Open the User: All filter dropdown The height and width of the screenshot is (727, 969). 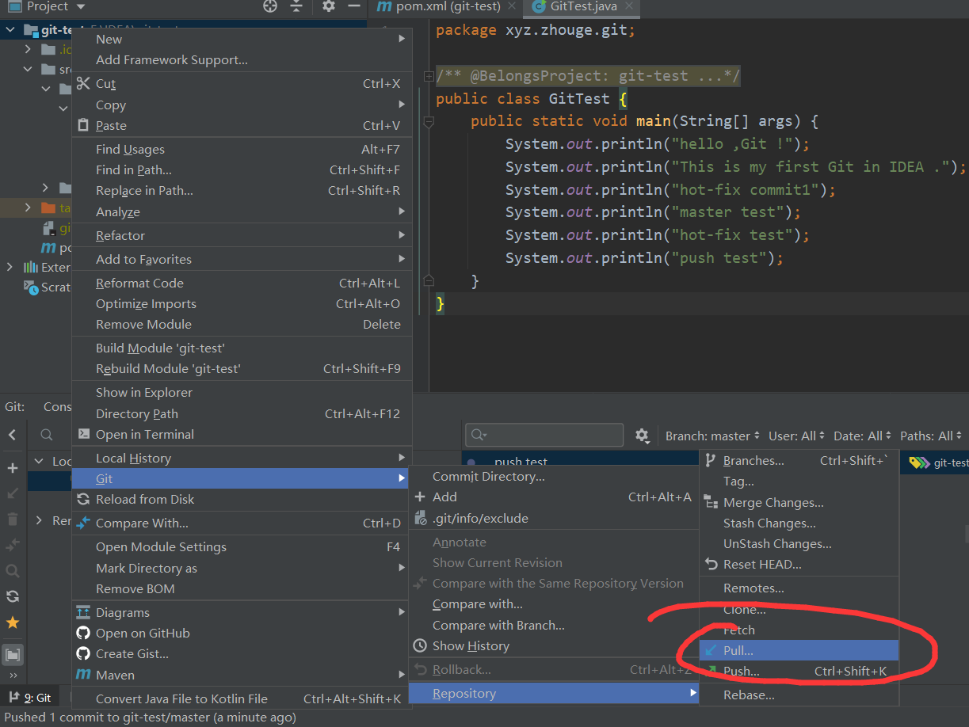pyautogui.click(x=796, y=436)
